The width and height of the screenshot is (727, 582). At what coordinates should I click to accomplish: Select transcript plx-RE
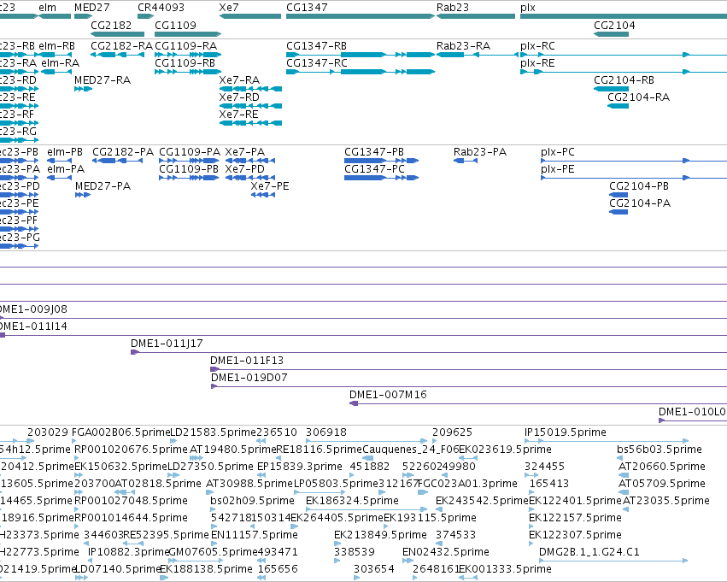pyautogui.click(x=624, y=72)
